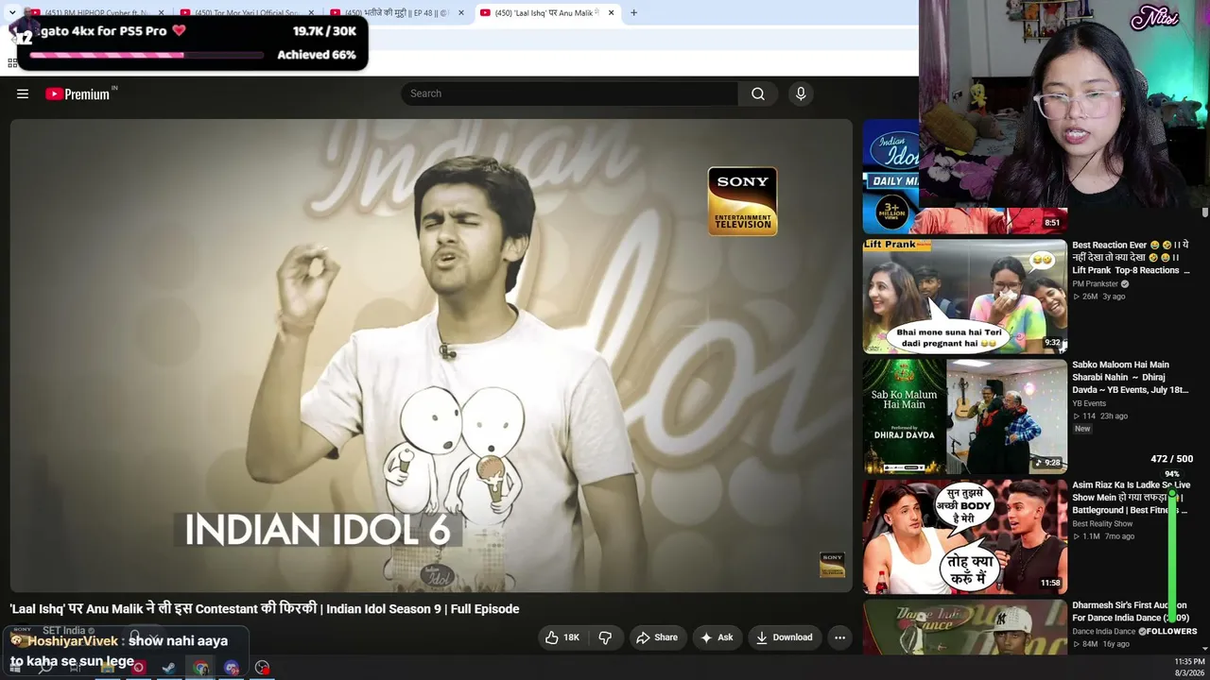The height and width of the screenshot is (680, 1210).
Task: Open the Chrome apps grid shortcut
Action: (12, 63)
